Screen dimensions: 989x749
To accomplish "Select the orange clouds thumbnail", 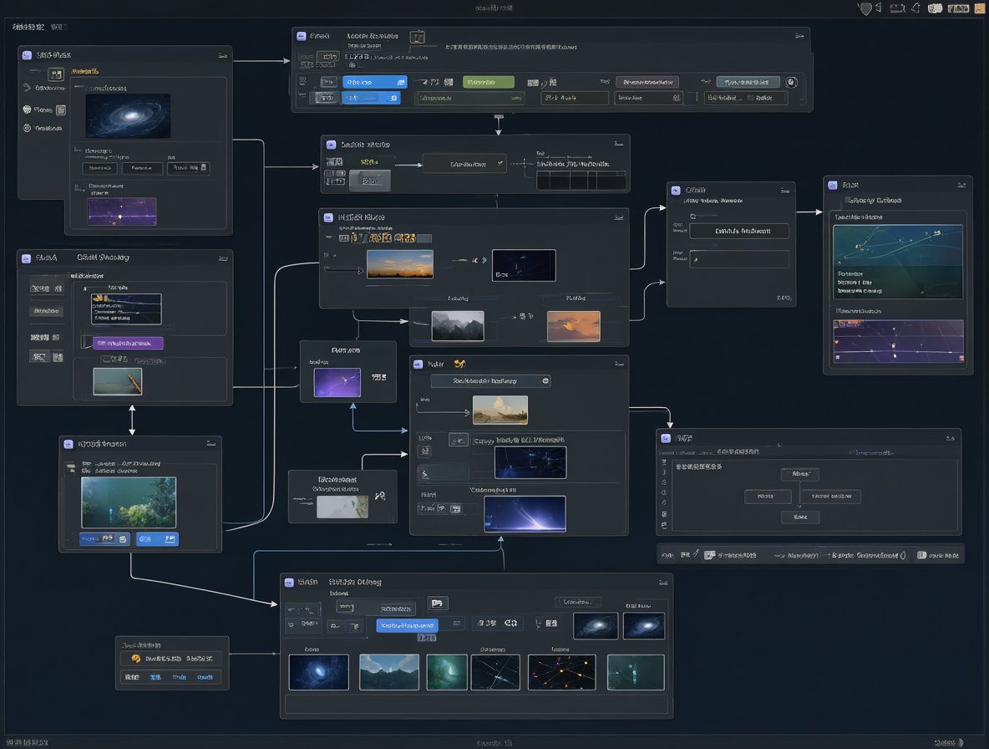I will (573, 326).
